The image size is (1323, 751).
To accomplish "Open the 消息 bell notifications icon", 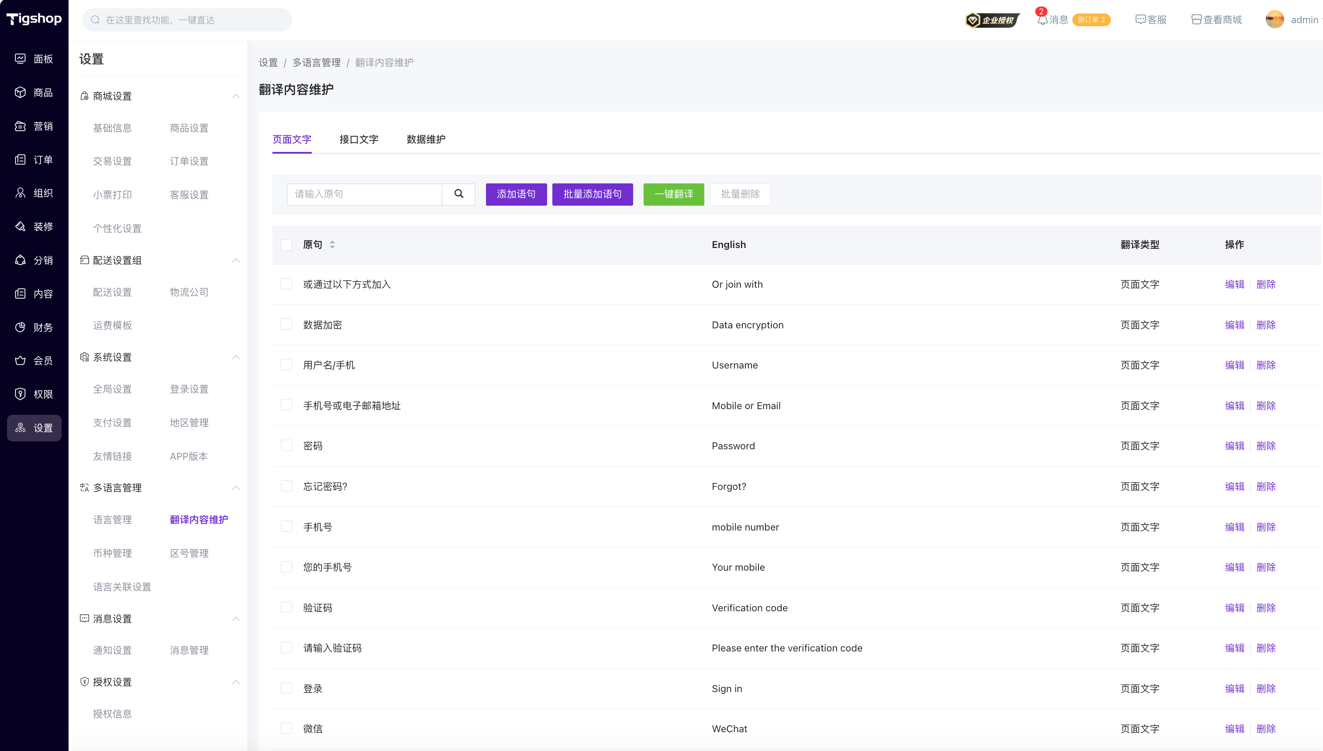I will [1042, 20].
